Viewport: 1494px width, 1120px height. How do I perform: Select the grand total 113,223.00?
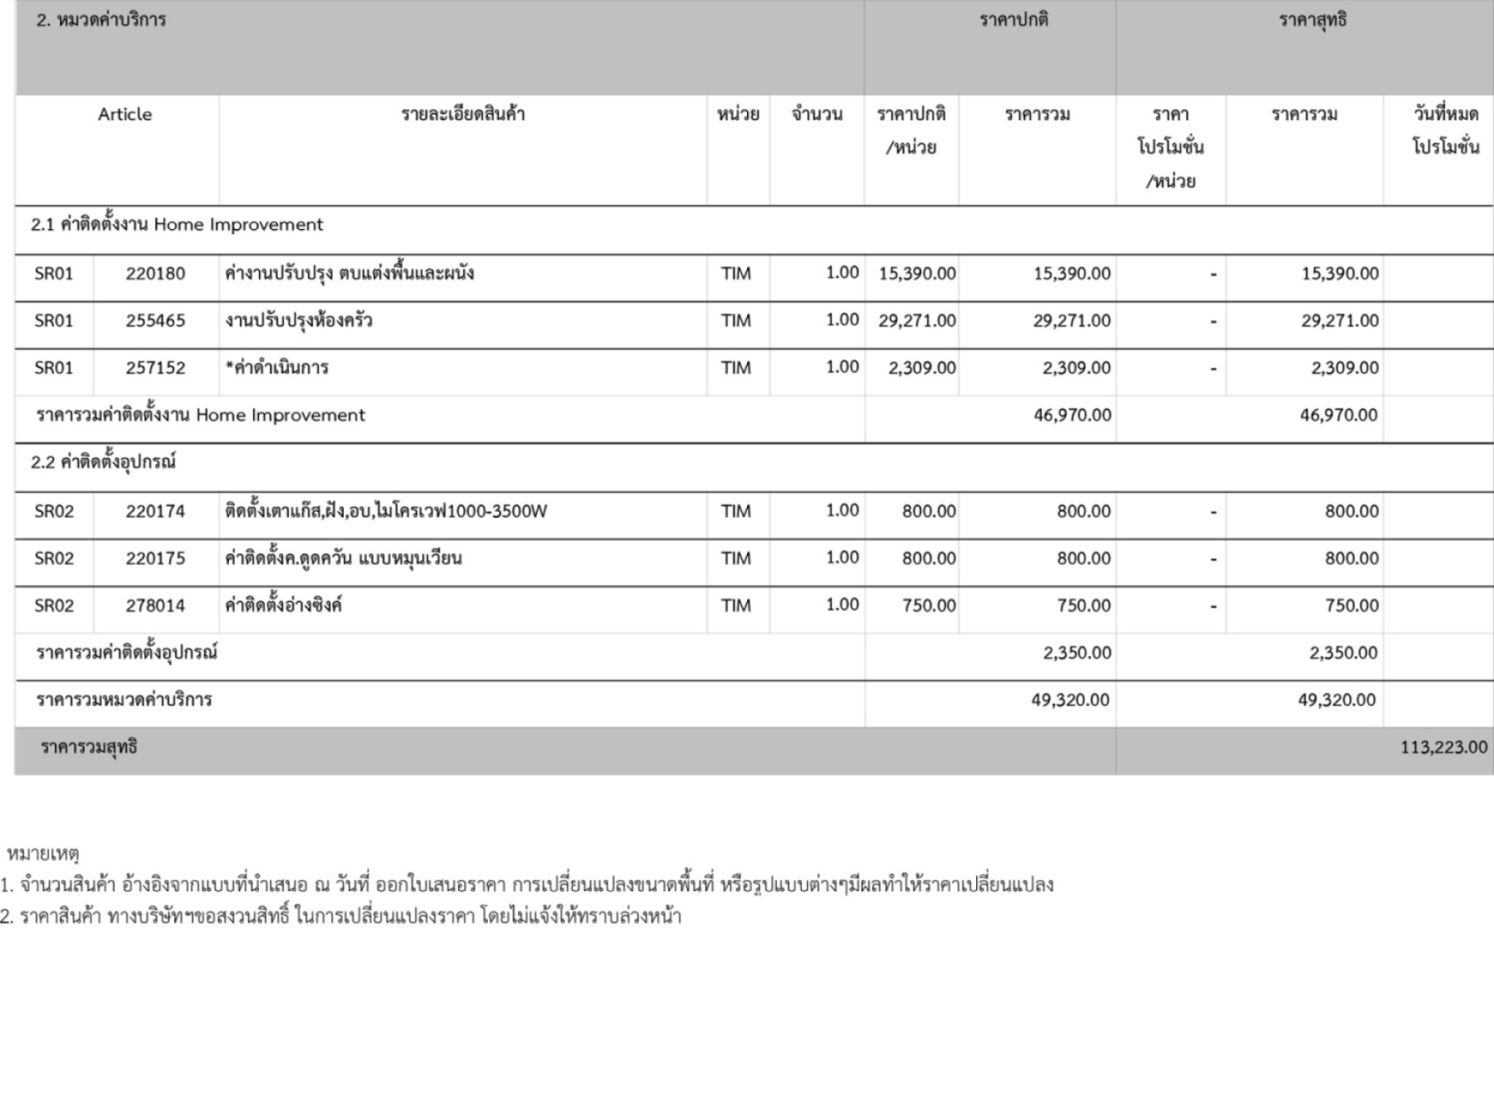tap(1444, 747)
